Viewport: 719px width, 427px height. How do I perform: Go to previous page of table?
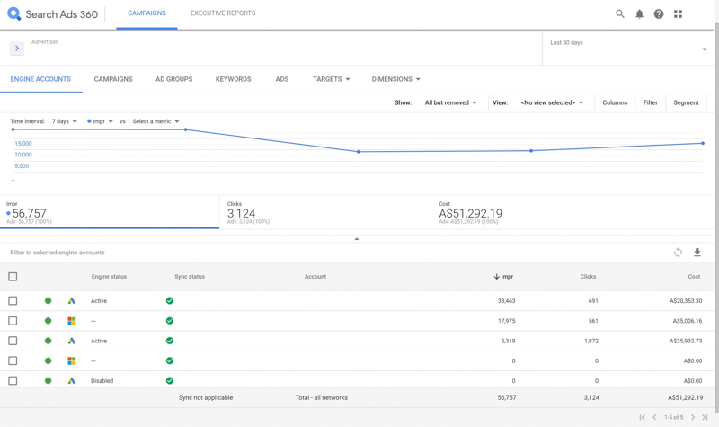(x=654, y=417)
